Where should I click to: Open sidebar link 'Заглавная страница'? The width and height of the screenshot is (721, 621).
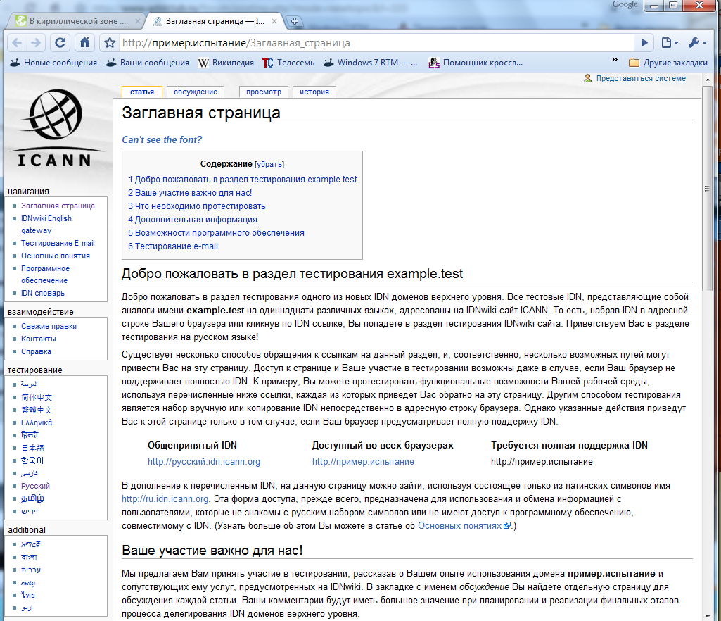coord(58,206)
